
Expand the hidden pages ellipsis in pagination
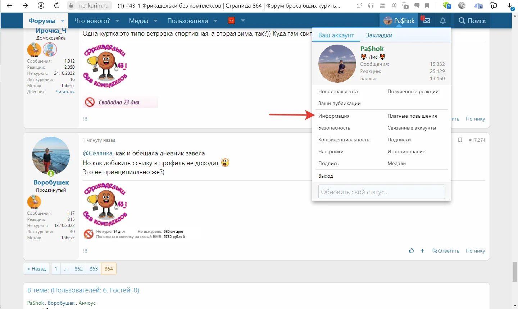coord(66,269)
